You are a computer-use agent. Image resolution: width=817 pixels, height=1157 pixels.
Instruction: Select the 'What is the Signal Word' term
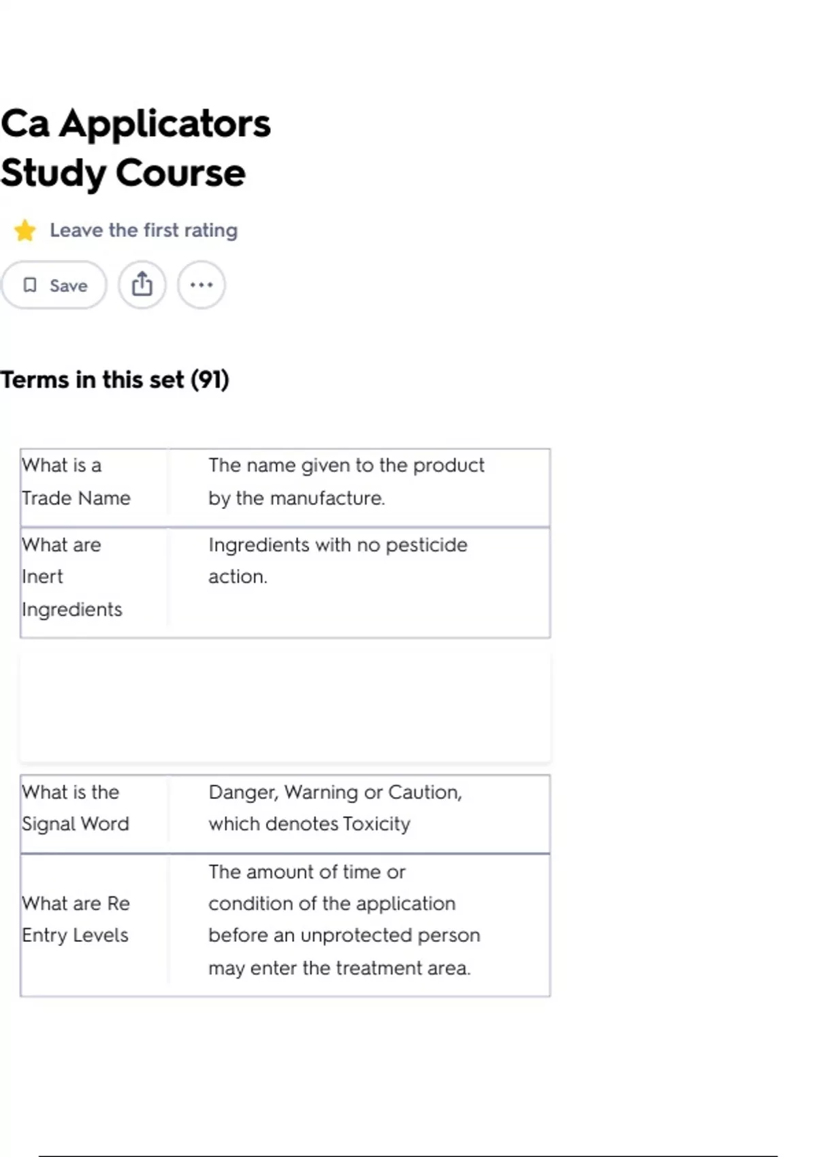(x=75, y=807)
